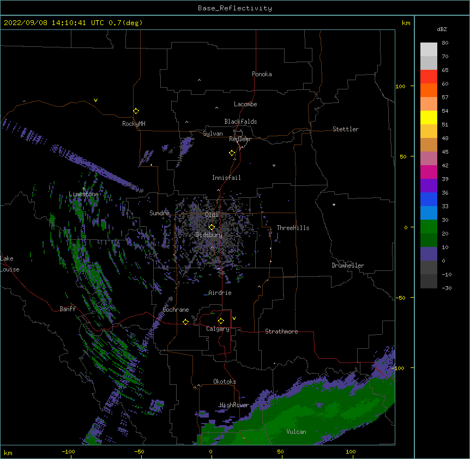Screen dimensions: 470x459
Task: Pick the violet 36-39 dBZ legend swatch
Action: [429, 186]
